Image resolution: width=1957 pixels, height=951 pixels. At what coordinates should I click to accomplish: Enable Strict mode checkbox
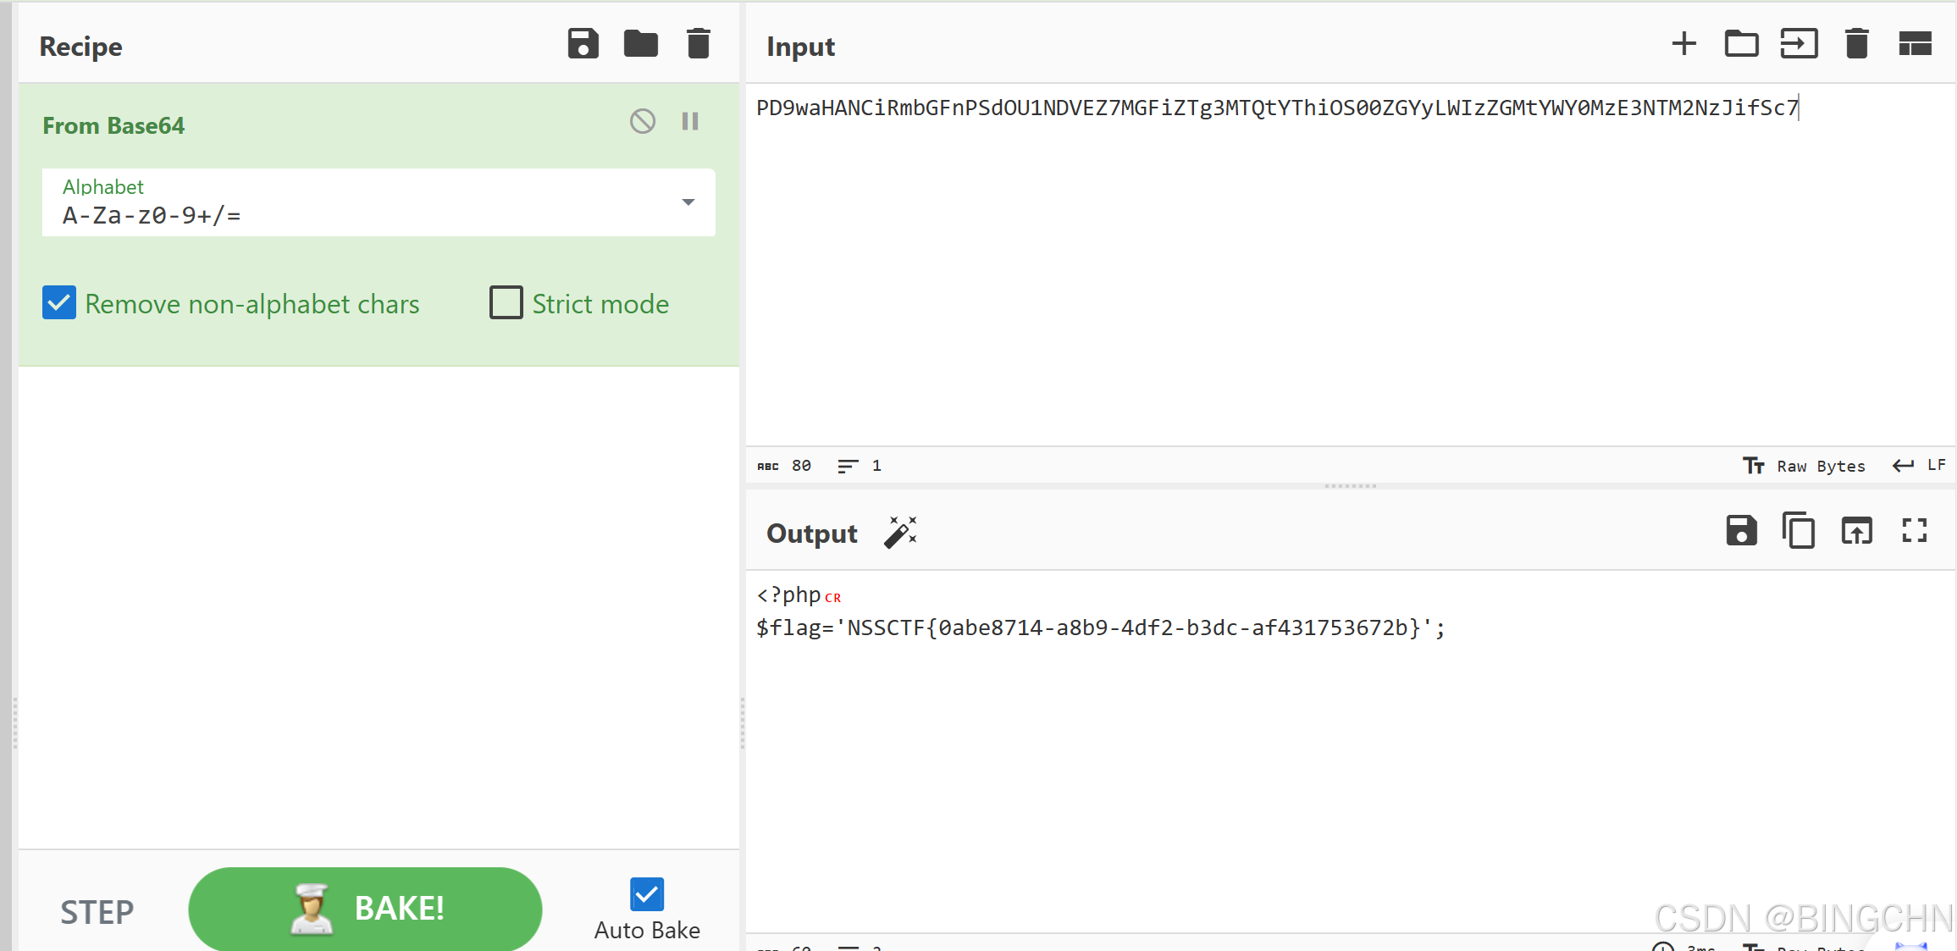(506, 303)
